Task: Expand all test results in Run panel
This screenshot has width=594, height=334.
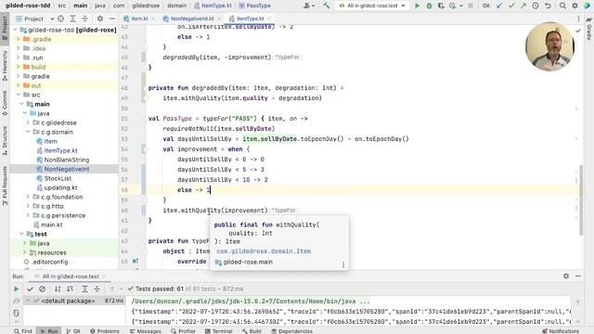Action: tap(84, 289)
